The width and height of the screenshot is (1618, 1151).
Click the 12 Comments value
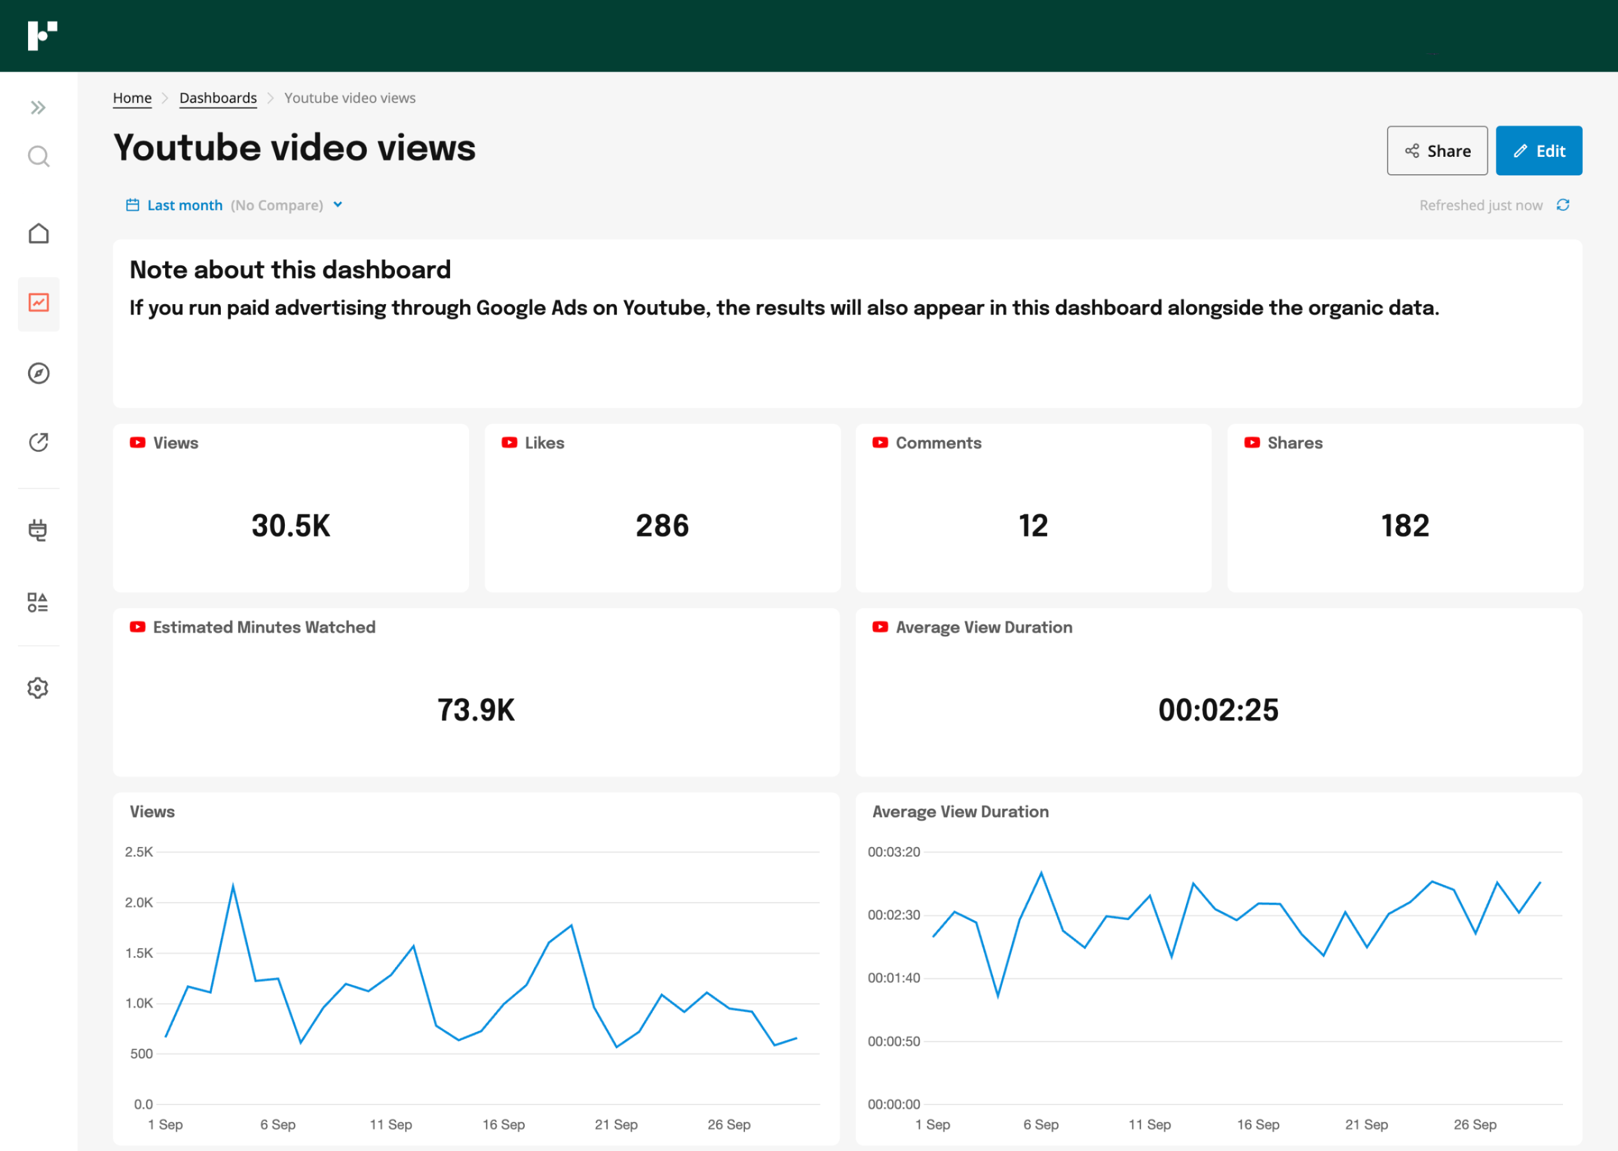[x=1034, y=526]
